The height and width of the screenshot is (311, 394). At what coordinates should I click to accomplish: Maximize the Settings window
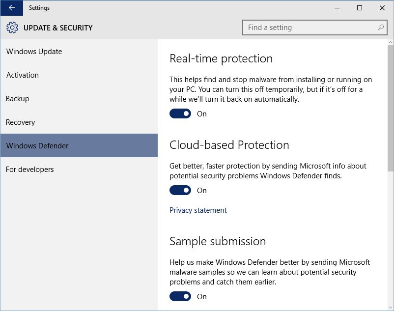360,8
